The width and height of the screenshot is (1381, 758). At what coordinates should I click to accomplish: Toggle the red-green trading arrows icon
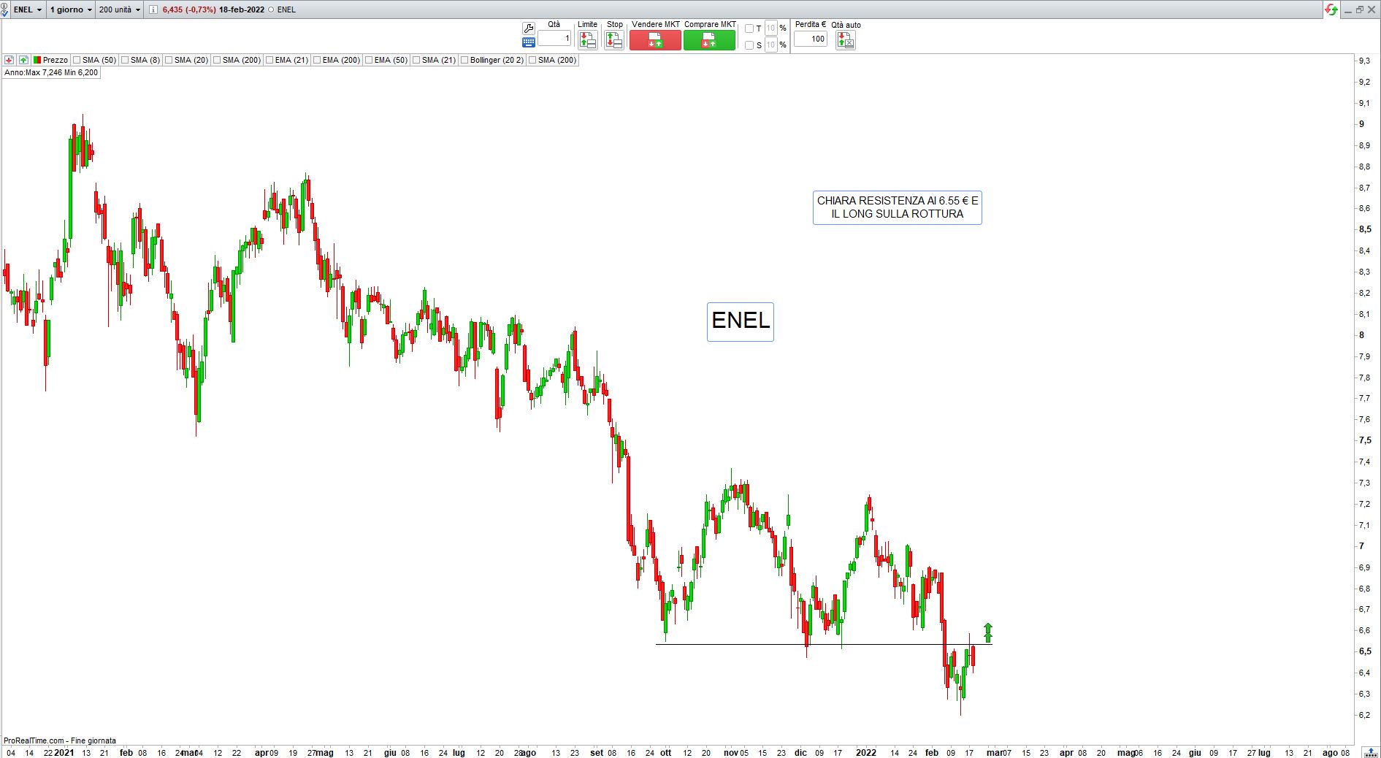(1331, 9)
